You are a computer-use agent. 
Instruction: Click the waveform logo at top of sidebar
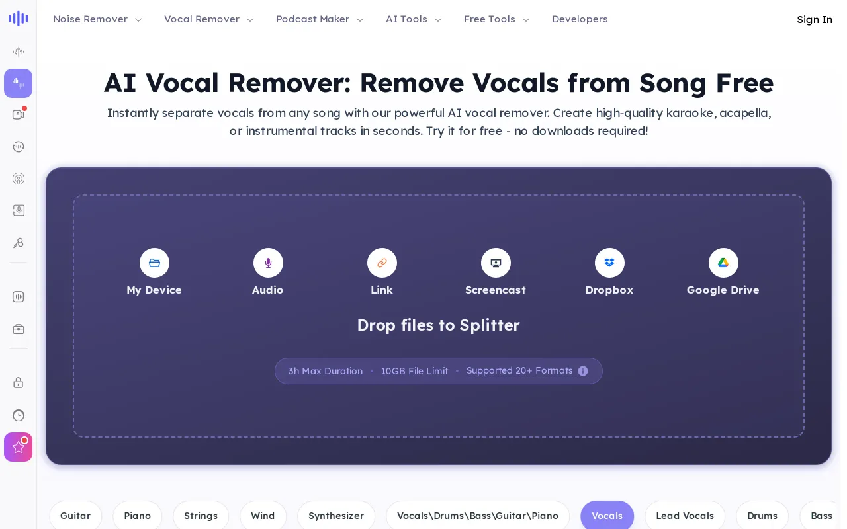click(x=19, y=19)
